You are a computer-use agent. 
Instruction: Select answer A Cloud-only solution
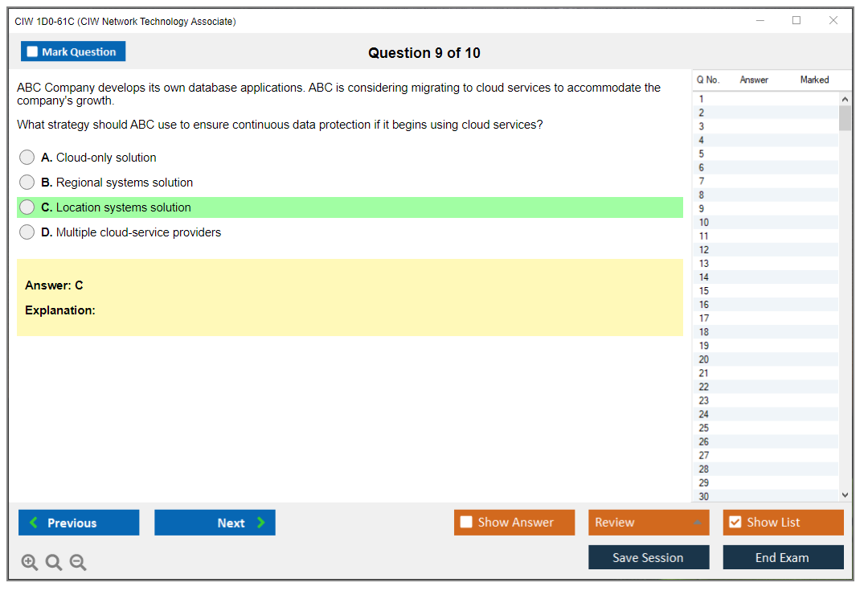pyautogui.click(x=27, y=158)
